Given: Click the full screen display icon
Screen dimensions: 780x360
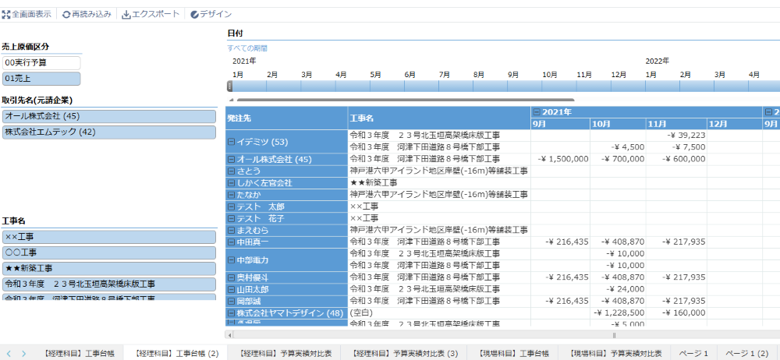Looking at the screenshot, I should (6, 14).
